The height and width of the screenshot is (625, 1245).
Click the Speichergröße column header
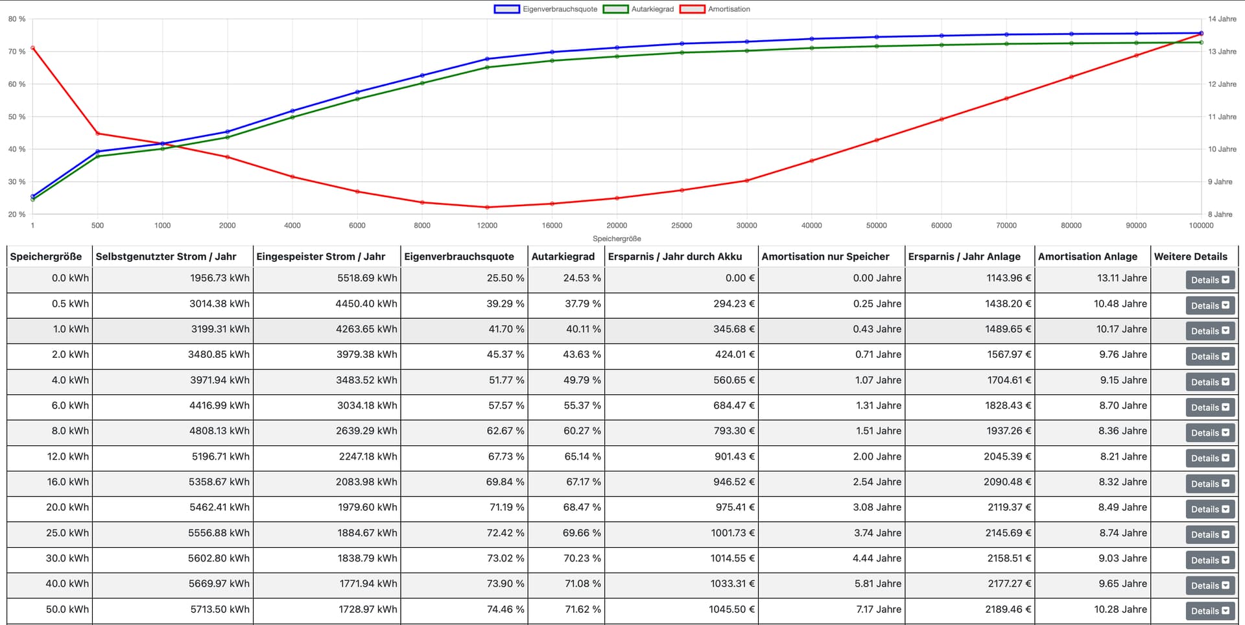(x=46, y=257)
